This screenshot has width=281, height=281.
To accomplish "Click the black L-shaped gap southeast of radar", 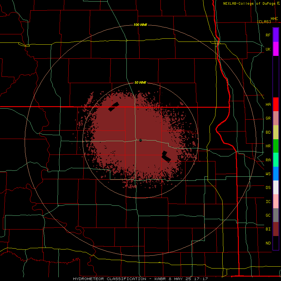I will (166, 157).
